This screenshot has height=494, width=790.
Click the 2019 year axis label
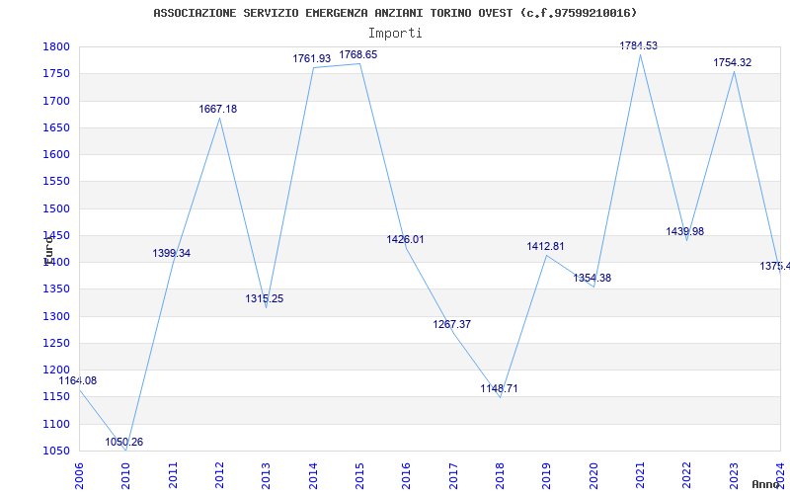tap(547, 476)
